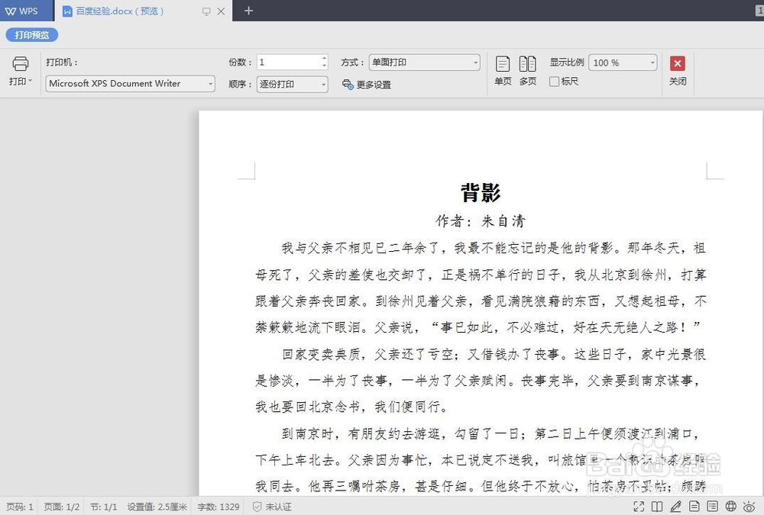Image resolution: width=764 pixels, height=515 pixels.
Task: Click the 份数 copies input field
Action: (x=289, y=62)
